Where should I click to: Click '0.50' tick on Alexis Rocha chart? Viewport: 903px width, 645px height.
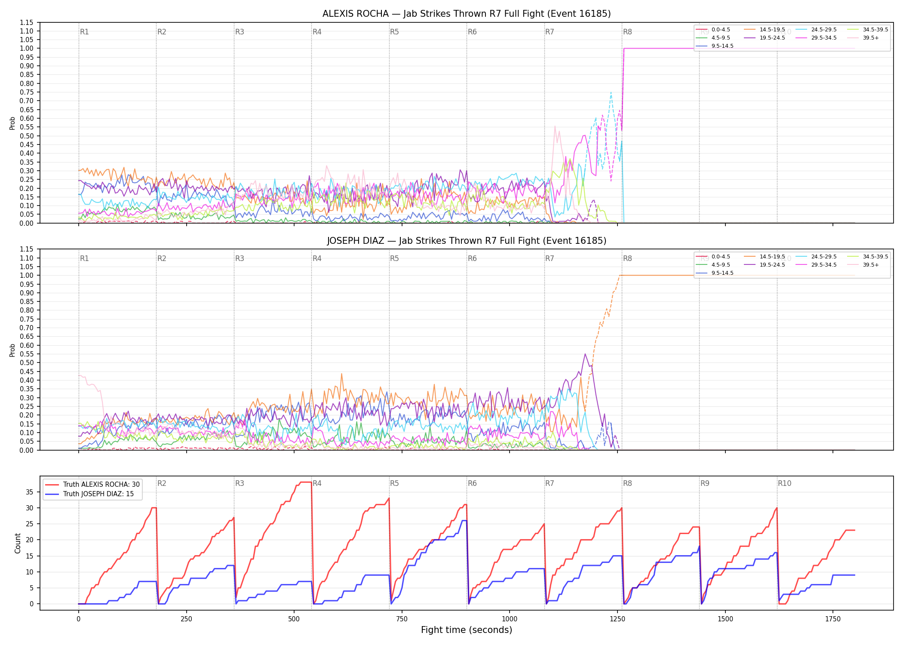tap(27, 136)
